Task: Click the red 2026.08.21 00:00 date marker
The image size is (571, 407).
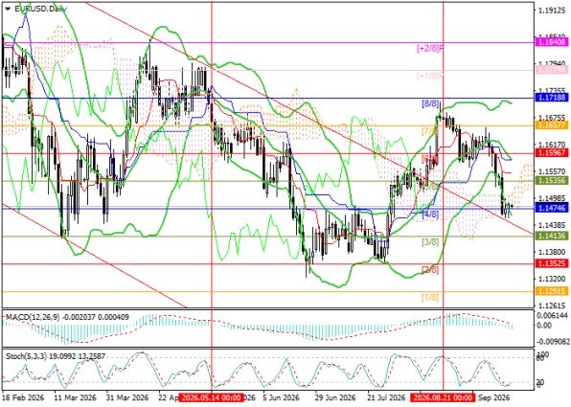Action: [x=442, y=397]
